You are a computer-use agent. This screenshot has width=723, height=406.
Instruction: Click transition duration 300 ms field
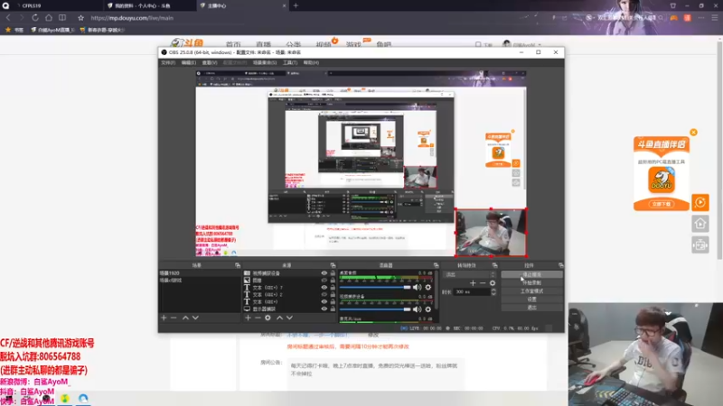point(473,291)
